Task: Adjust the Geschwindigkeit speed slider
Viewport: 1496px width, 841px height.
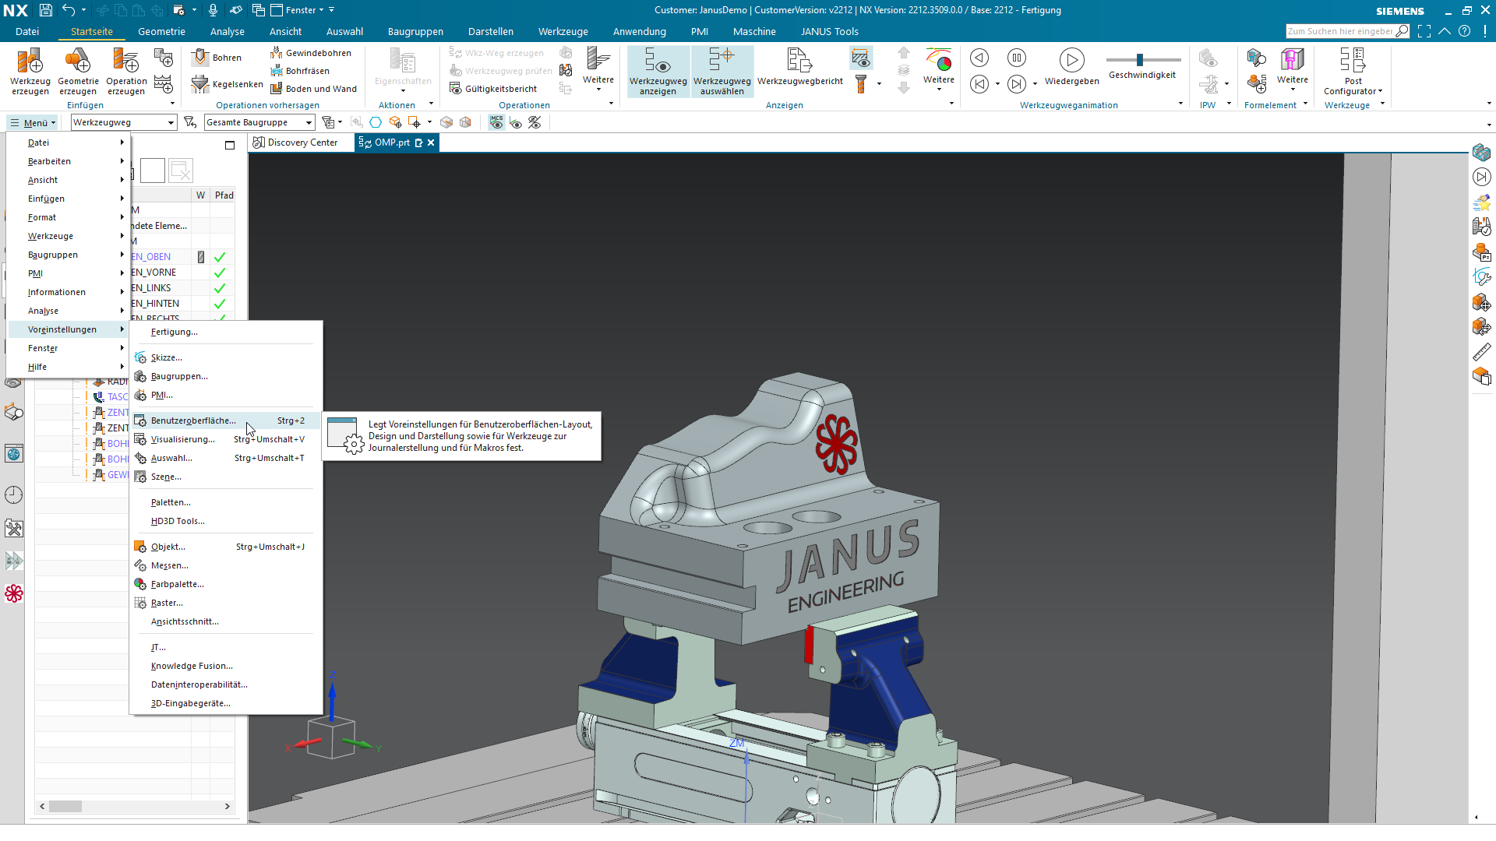Action: point(1140,60)
